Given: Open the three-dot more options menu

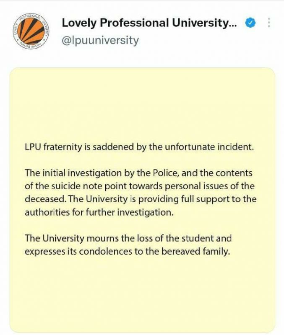Looking at the screenshot, I should click(268, 23).
